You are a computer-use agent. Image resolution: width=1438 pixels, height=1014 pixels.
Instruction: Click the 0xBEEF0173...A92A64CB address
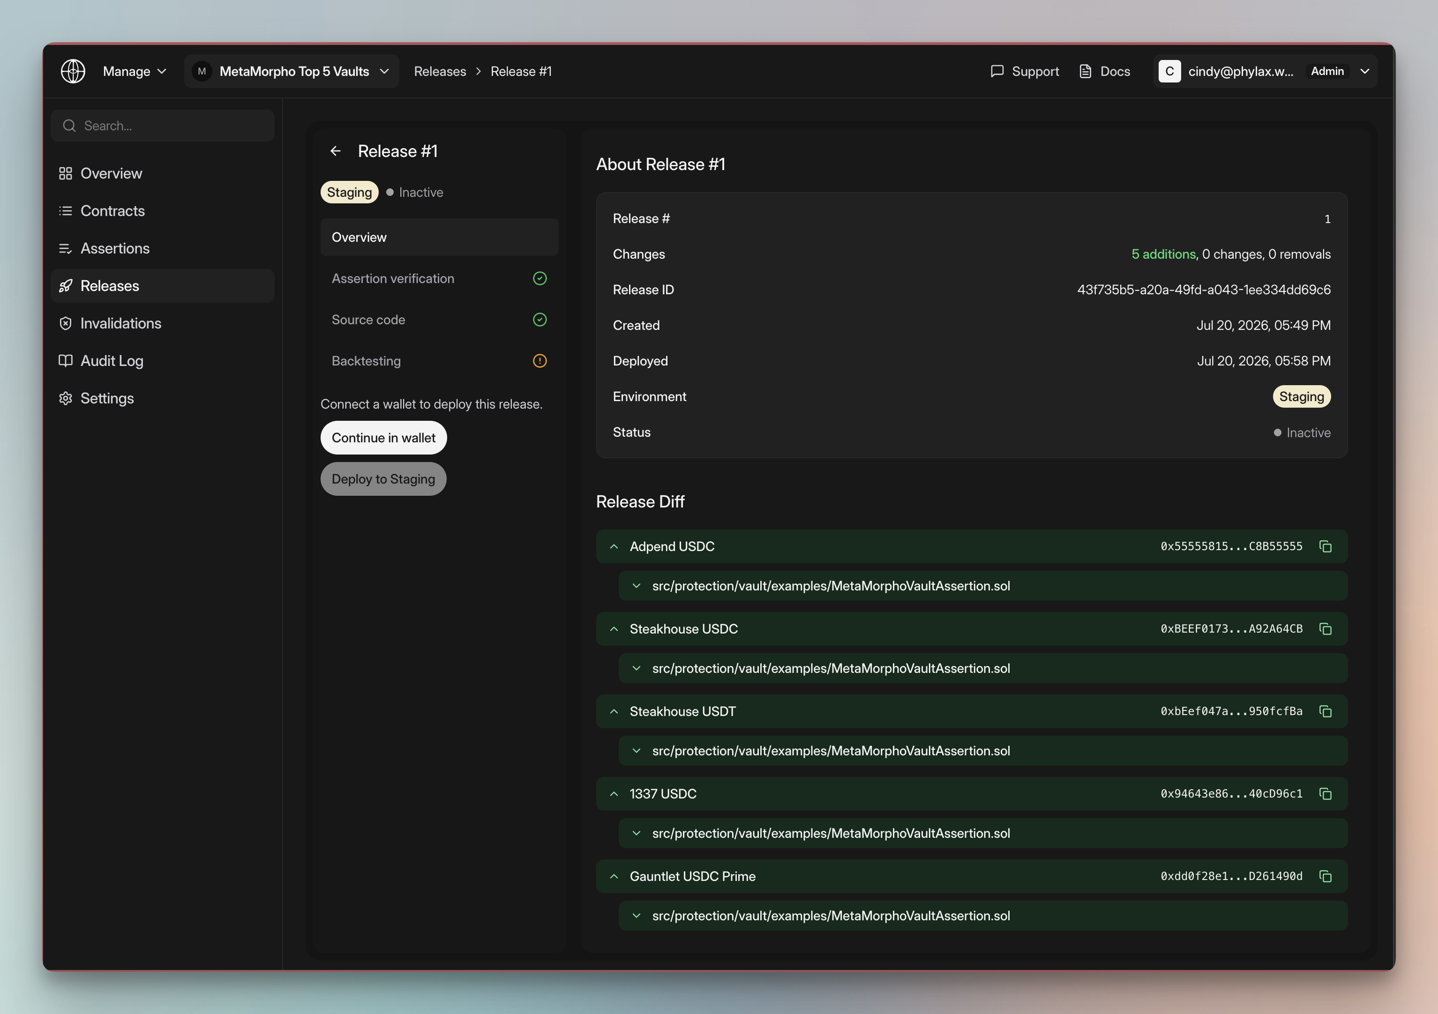tap(1231, 629)
